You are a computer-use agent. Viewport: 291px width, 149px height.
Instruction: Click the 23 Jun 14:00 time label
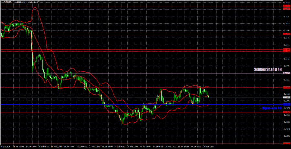(107, 147)
